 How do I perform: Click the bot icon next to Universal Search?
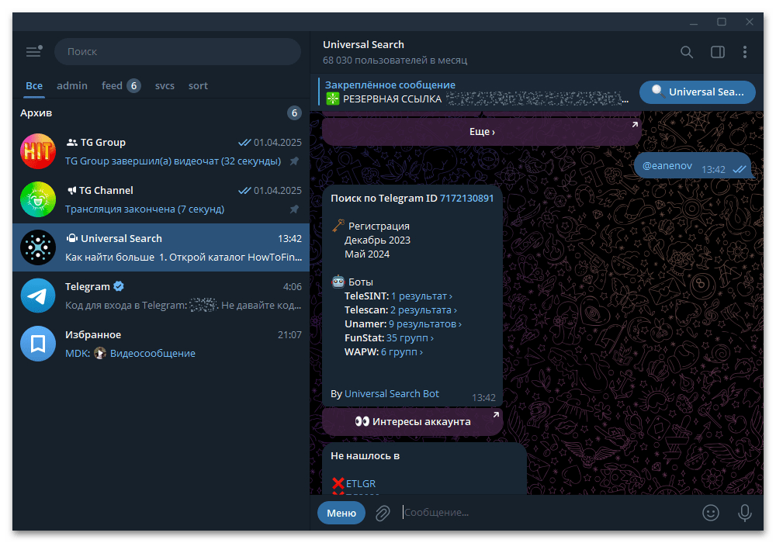pos(71,238)
